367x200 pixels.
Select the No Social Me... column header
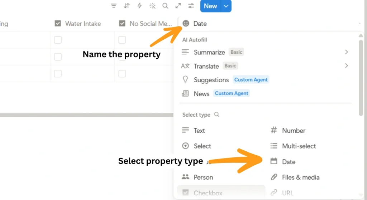point(146,24)
